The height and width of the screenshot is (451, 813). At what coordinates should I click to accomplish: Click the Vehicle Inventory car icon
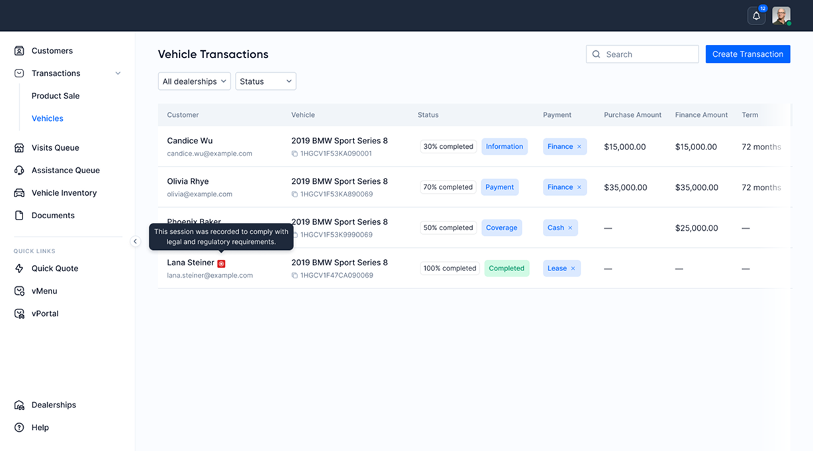pos(19,193)
